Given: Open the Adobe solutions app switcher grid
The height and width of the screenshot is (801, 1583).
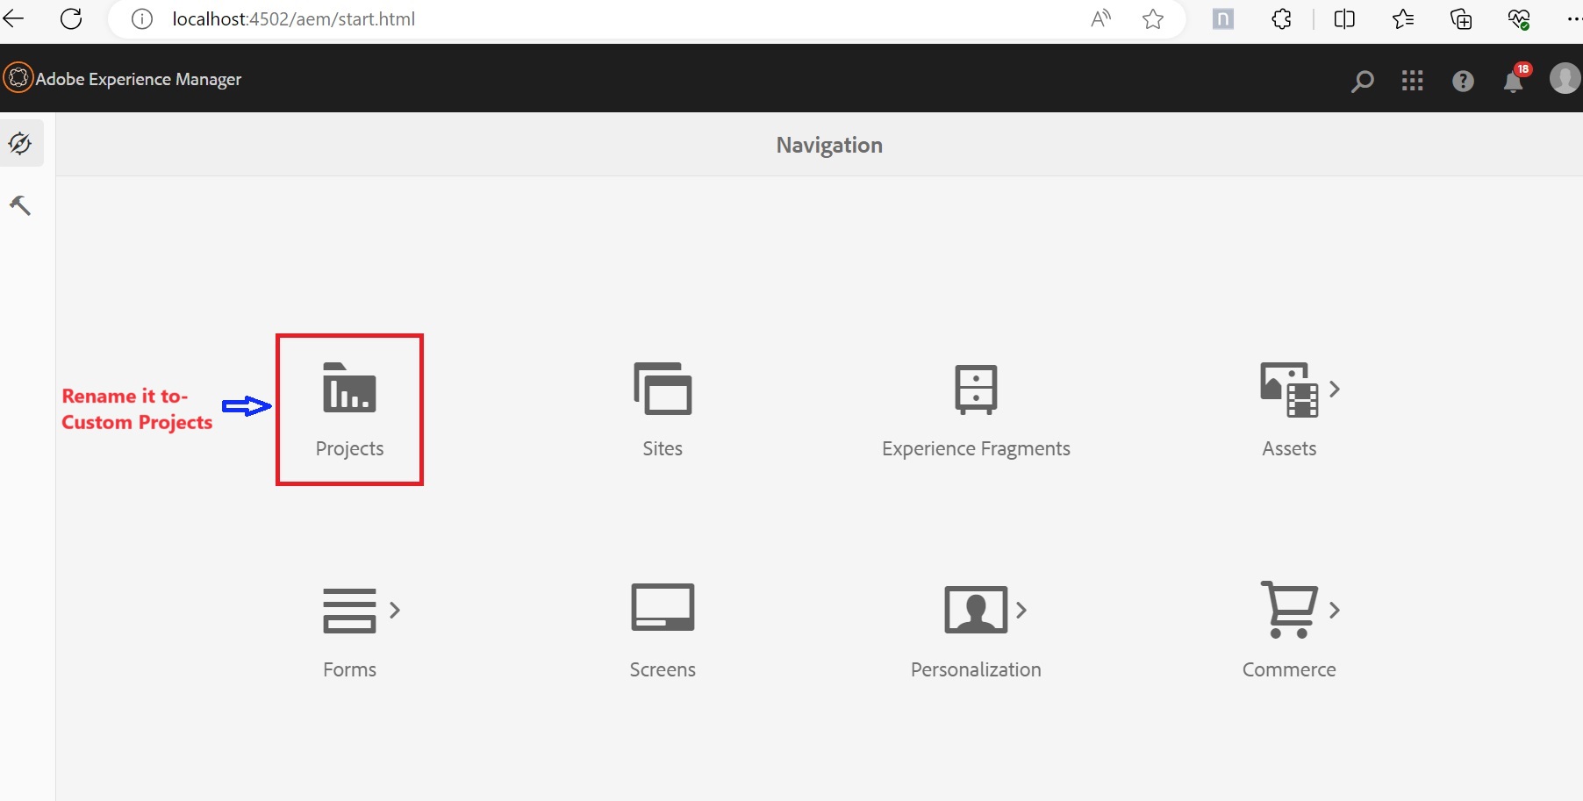Looking at the screenshot, I should [1413, 81].
